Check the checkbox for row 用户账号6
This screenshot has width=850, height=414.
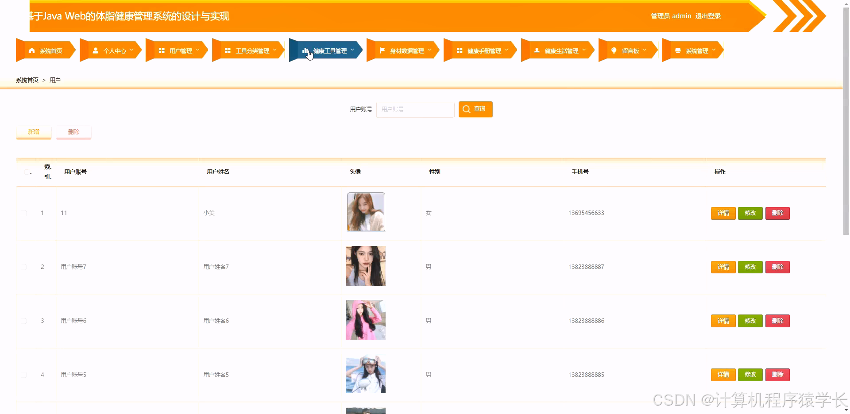[x=24, y=321]
